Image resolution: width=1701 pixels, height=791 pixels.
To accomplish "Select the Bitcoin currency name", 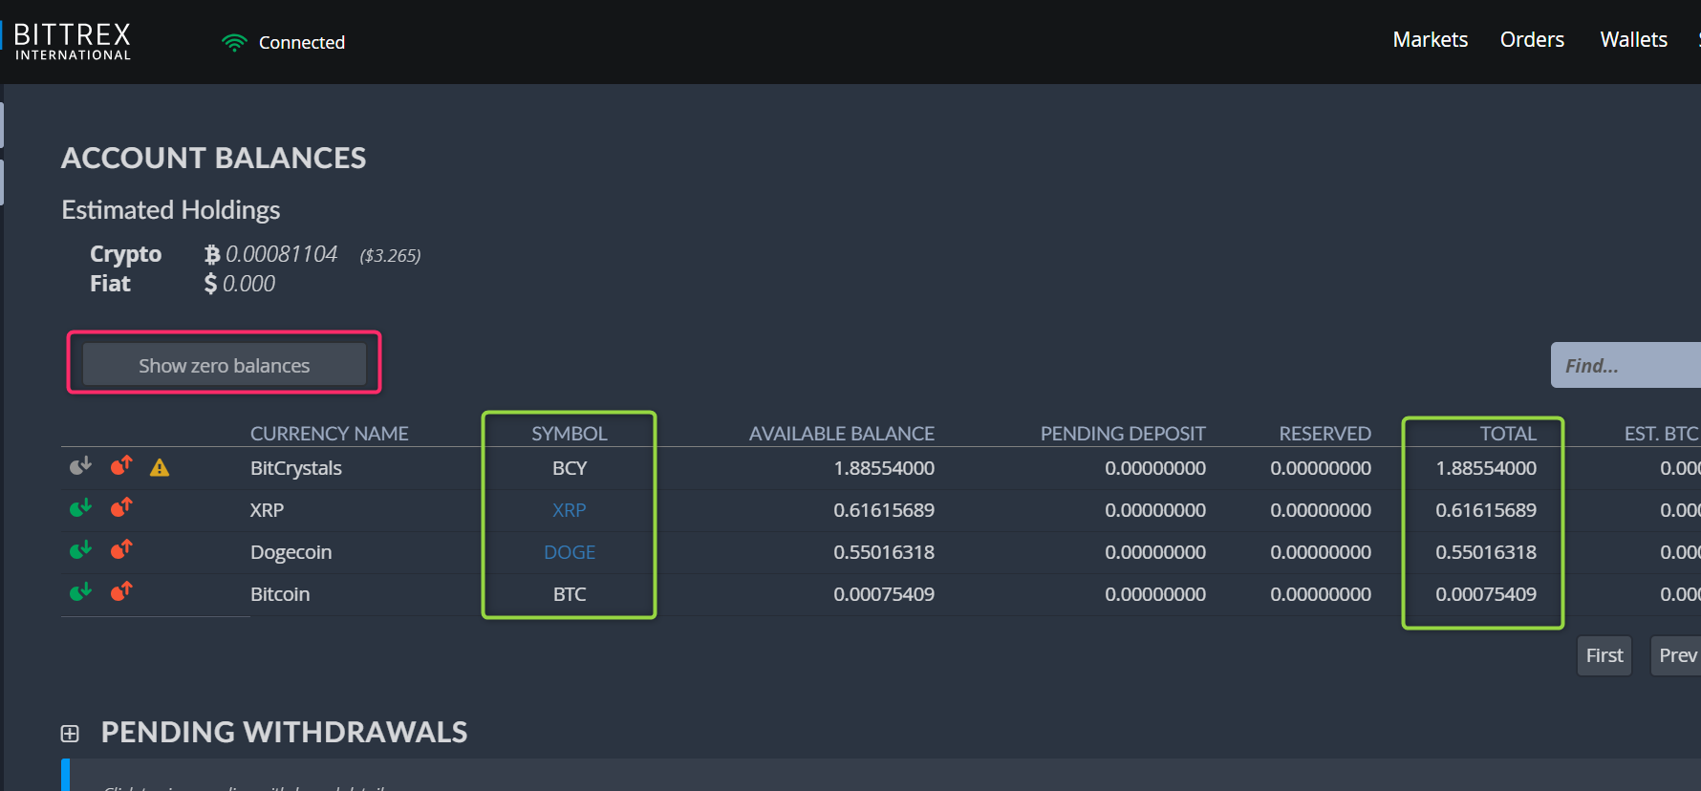I will [280, 594].
